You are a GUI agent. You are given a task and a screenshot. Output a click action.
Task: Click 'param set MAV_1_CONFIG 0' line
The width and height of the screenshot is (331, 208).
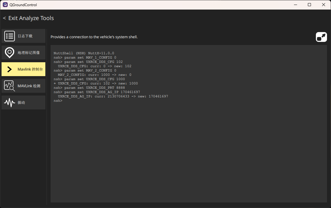click(x=85, y=58)
